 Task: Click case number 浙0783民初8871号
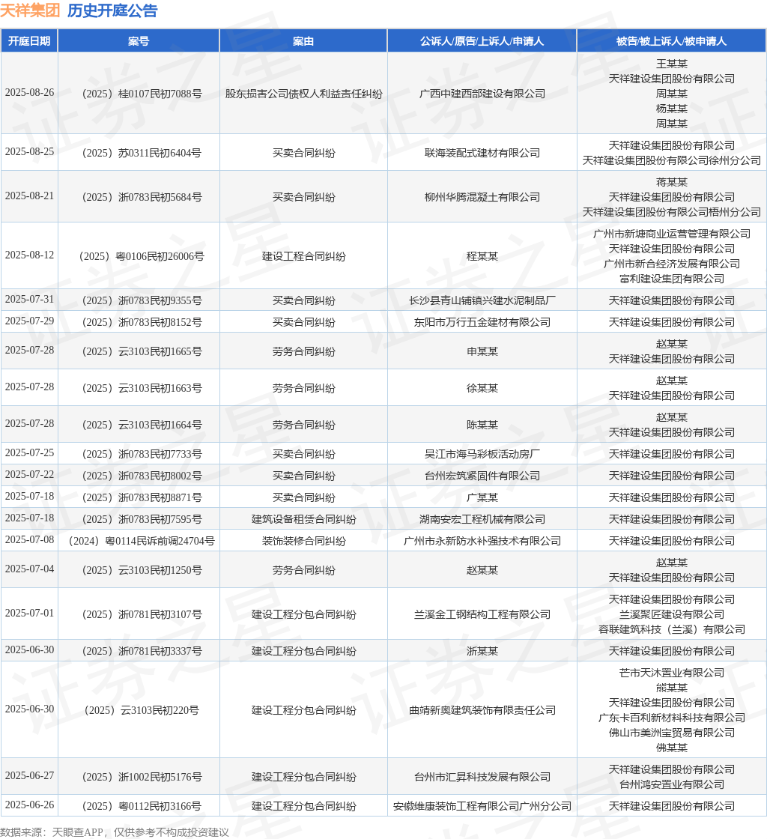[x=142, y=497]
